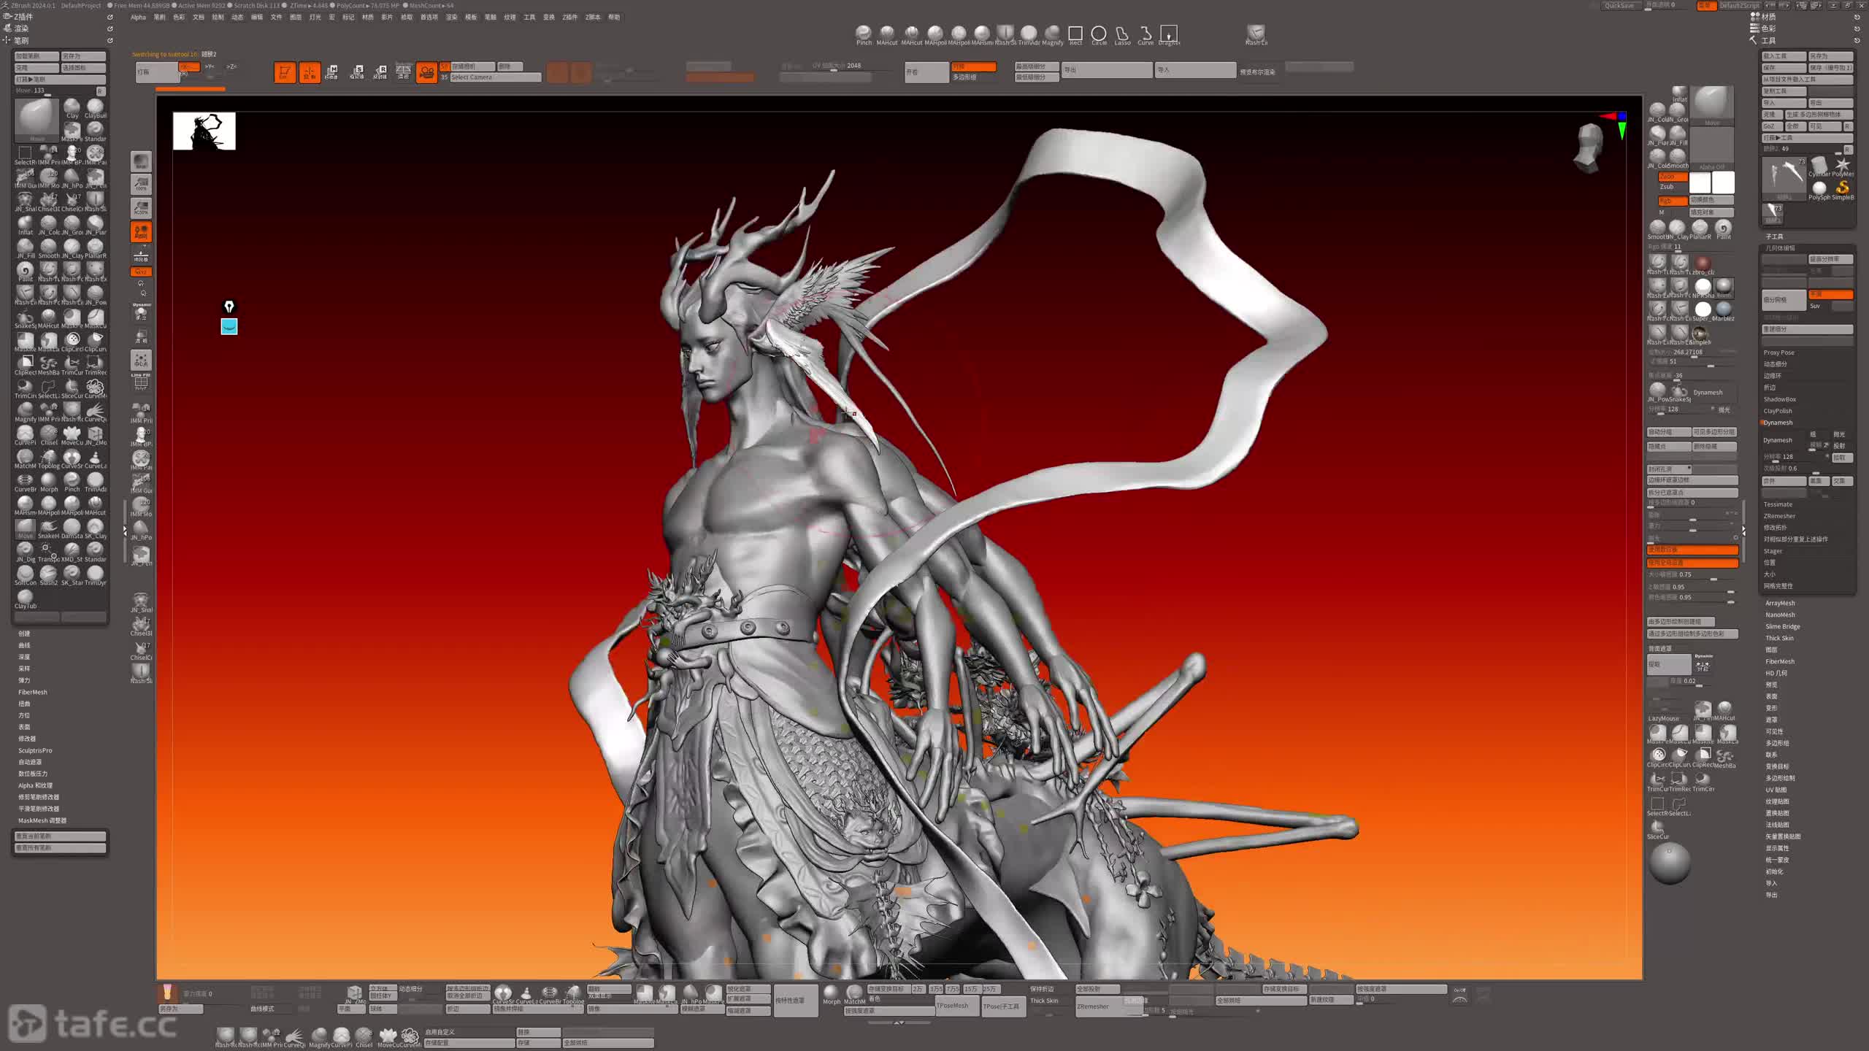The width and height of the screenshot is (1869, 1051).
Task: Expand the ClayPolish section
Action: click(x=1778, y=411)
